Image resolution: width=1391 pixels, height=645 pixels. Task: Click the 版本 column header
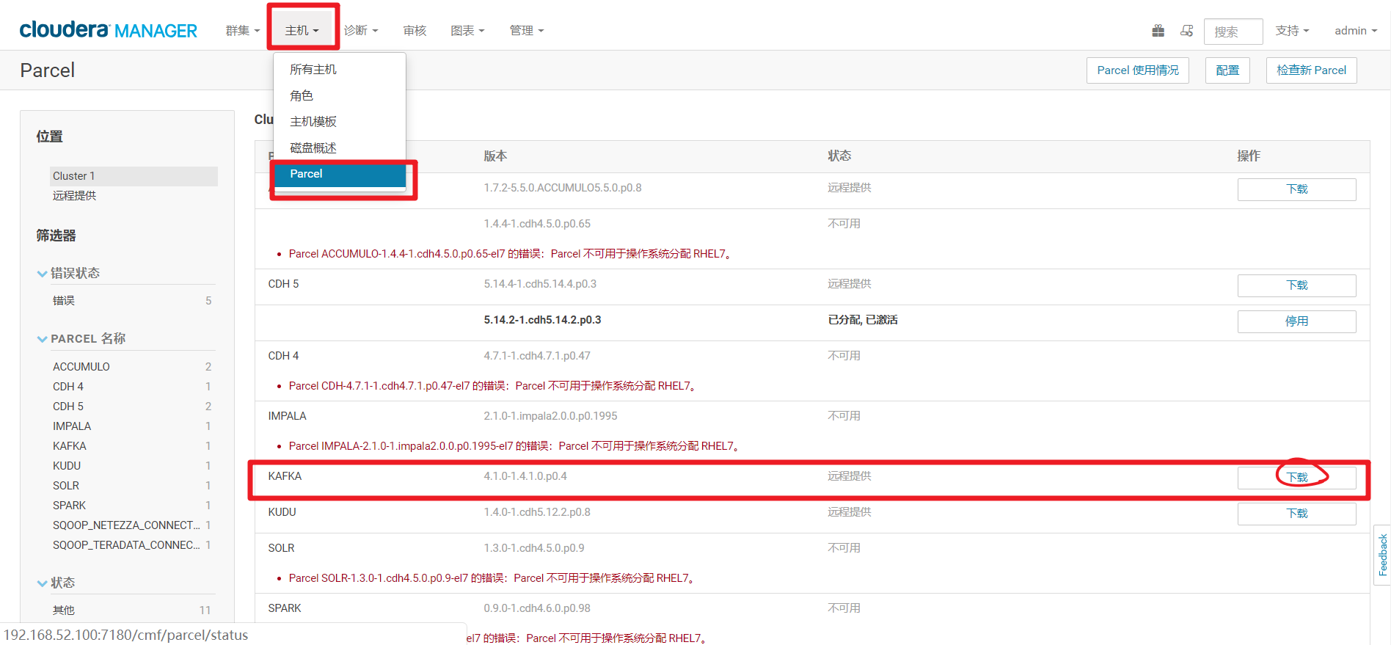495,156
